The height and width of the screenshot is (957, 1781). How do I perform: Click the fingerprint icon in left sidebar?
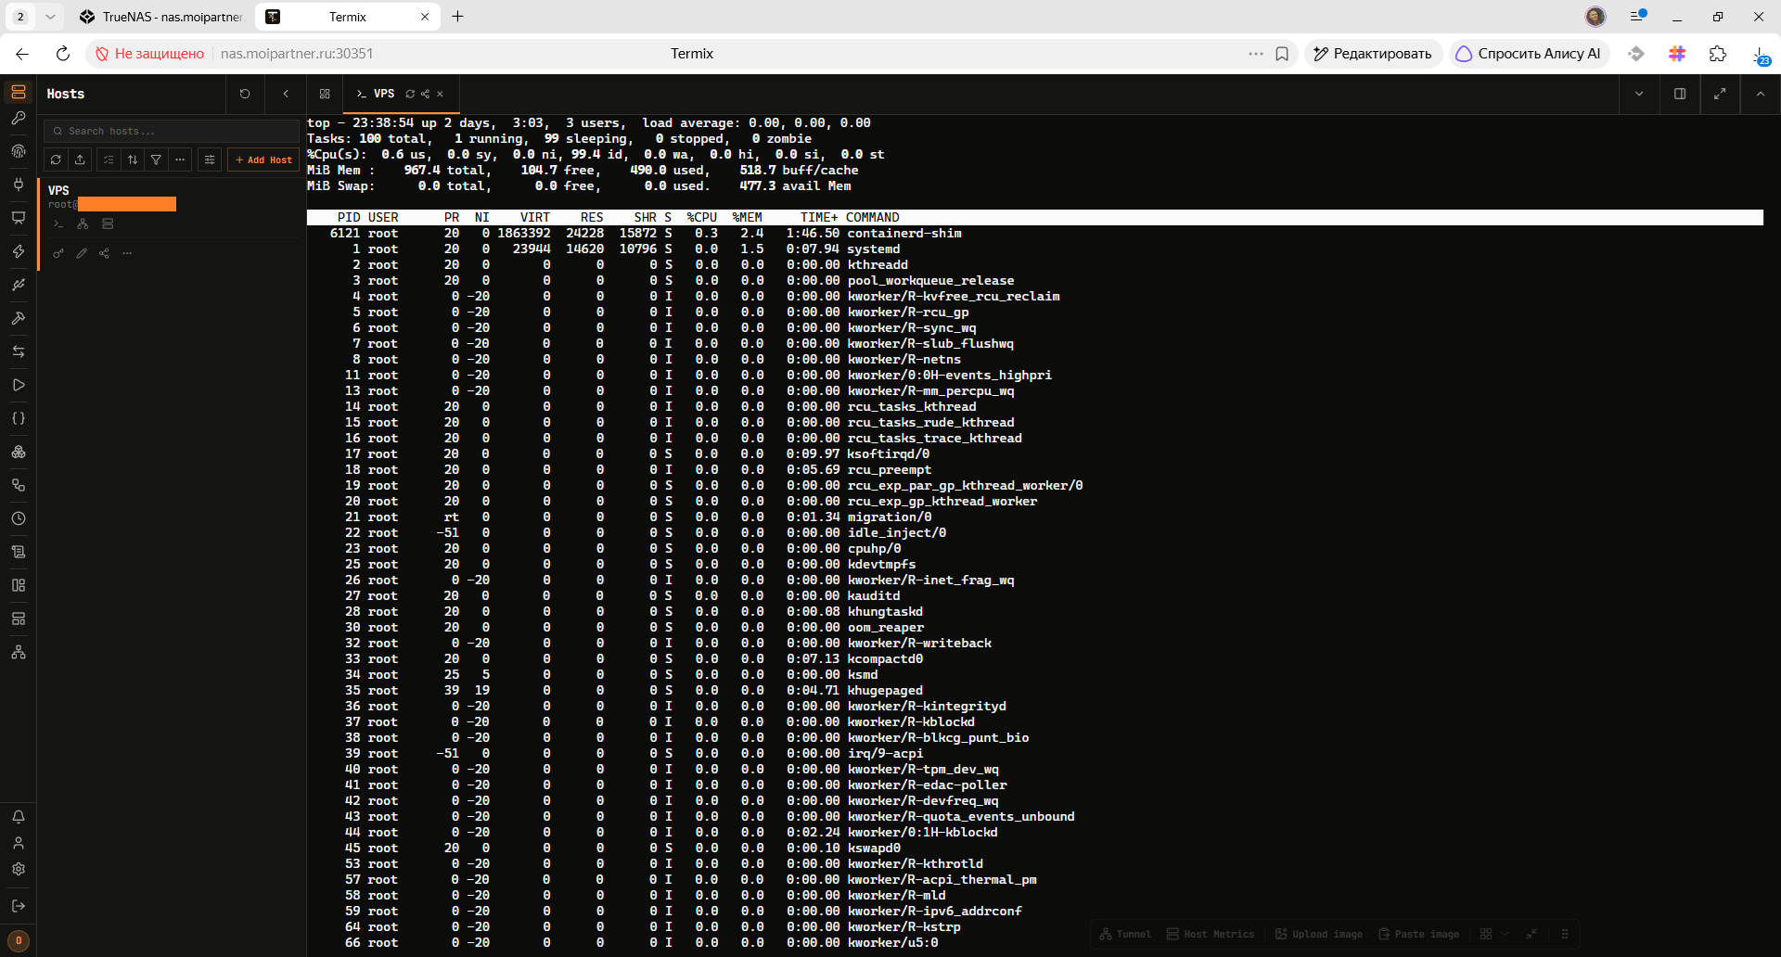(x=18, y=151)
